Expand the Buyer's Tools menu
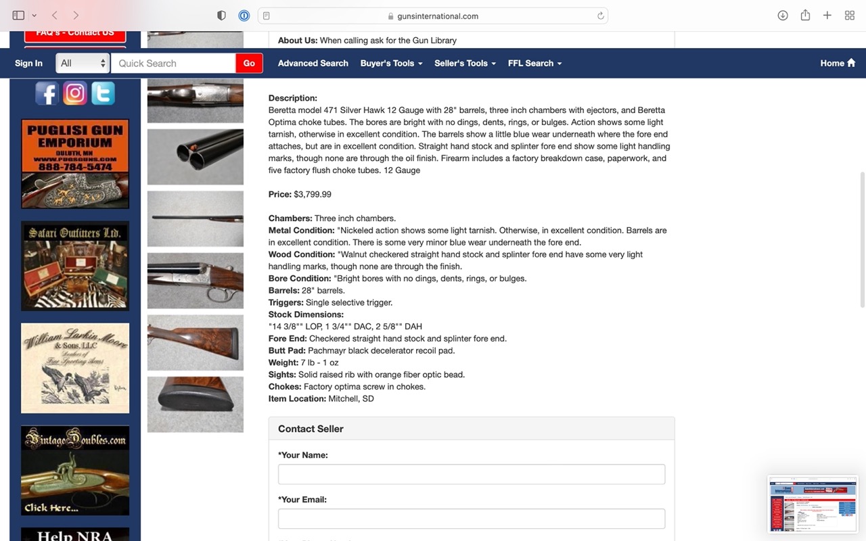The width and height of the screenshot is (866, 541). click(x=391, y=63)
